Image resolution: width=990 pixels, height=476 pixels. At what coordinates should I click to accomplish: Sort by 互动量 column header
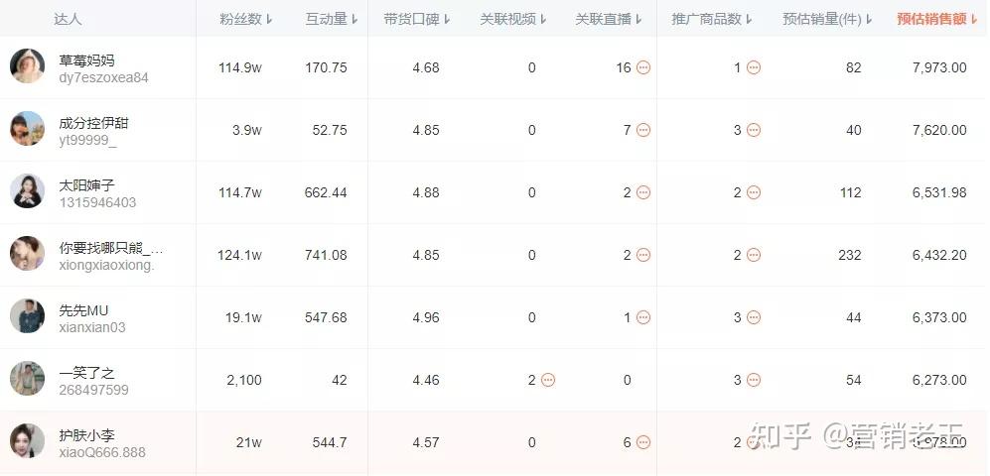click(x=332, y=19)
